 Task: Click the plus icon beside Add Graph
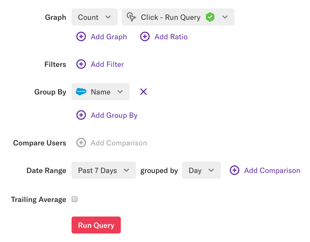click(x=81, y=36)
